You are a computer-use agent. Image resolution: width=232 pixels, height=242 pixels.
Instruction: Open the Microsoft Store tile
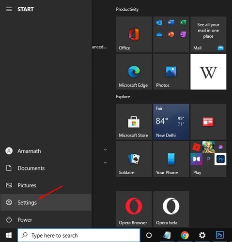[x=134, y=122]
